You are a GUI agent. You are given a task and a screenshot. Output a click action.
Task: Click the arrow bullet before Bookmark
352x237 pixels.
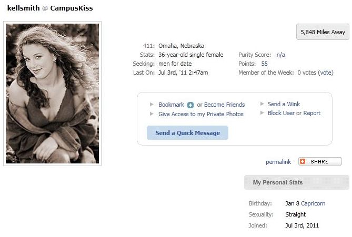coord(152,104)
